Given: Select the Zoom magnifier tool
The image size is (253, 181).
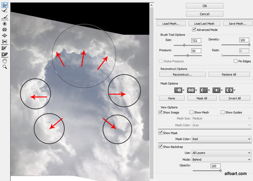Looking at the screenshot, I should 5,66.
